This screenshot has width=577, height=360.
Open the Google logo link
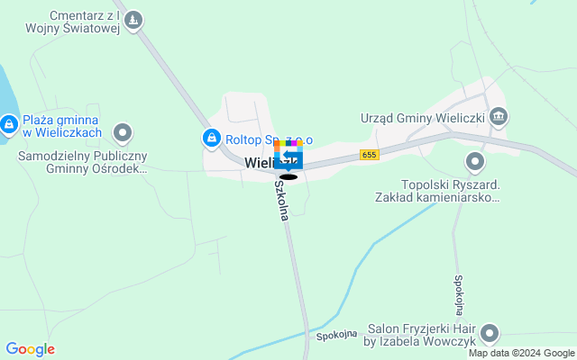[30, 349]
